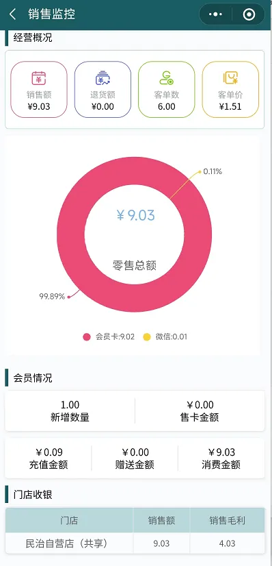
Task: Open the mini-program three-dot menu
Action: click(x=215, y=14)
